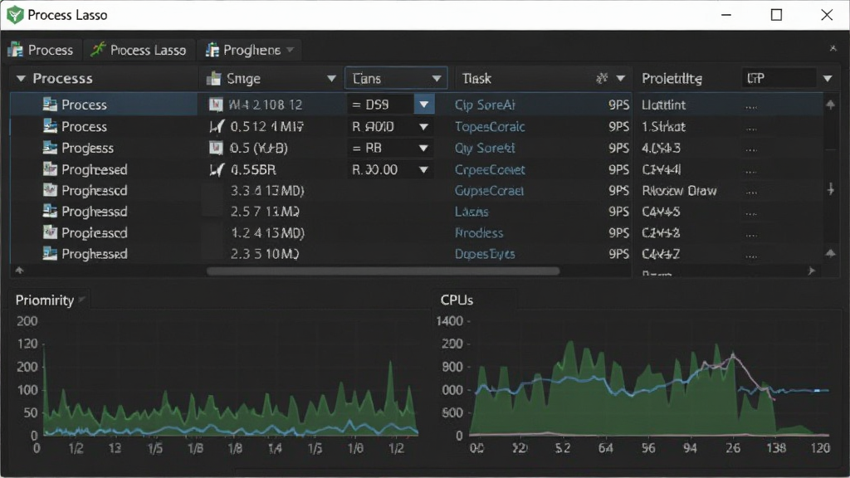
Task: Click ellipsis button in 1.Strkat row
Action: point(750,129)
